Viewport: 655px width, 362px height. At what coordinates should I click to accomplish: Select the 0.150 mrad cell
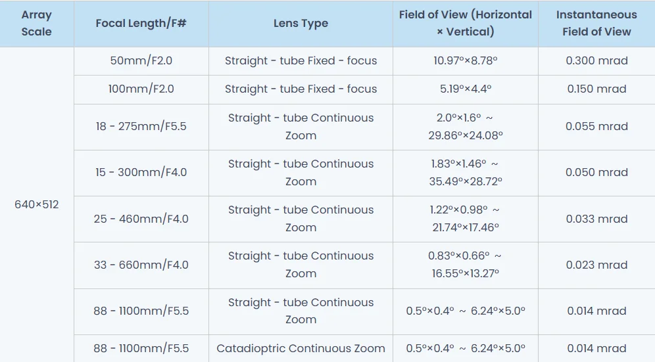[596, 89]
